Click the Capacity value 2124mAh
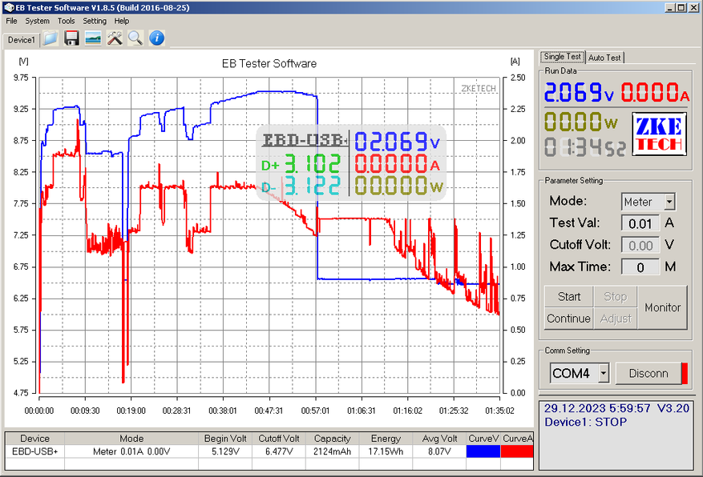This screenshot has height=477, width=703. click(332, 451)
